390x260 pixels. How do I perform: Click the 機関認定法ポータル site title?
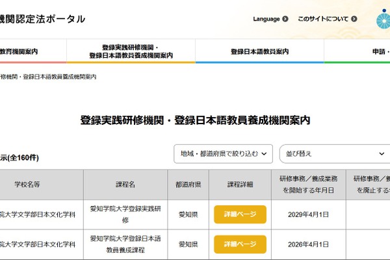(42, 19)
